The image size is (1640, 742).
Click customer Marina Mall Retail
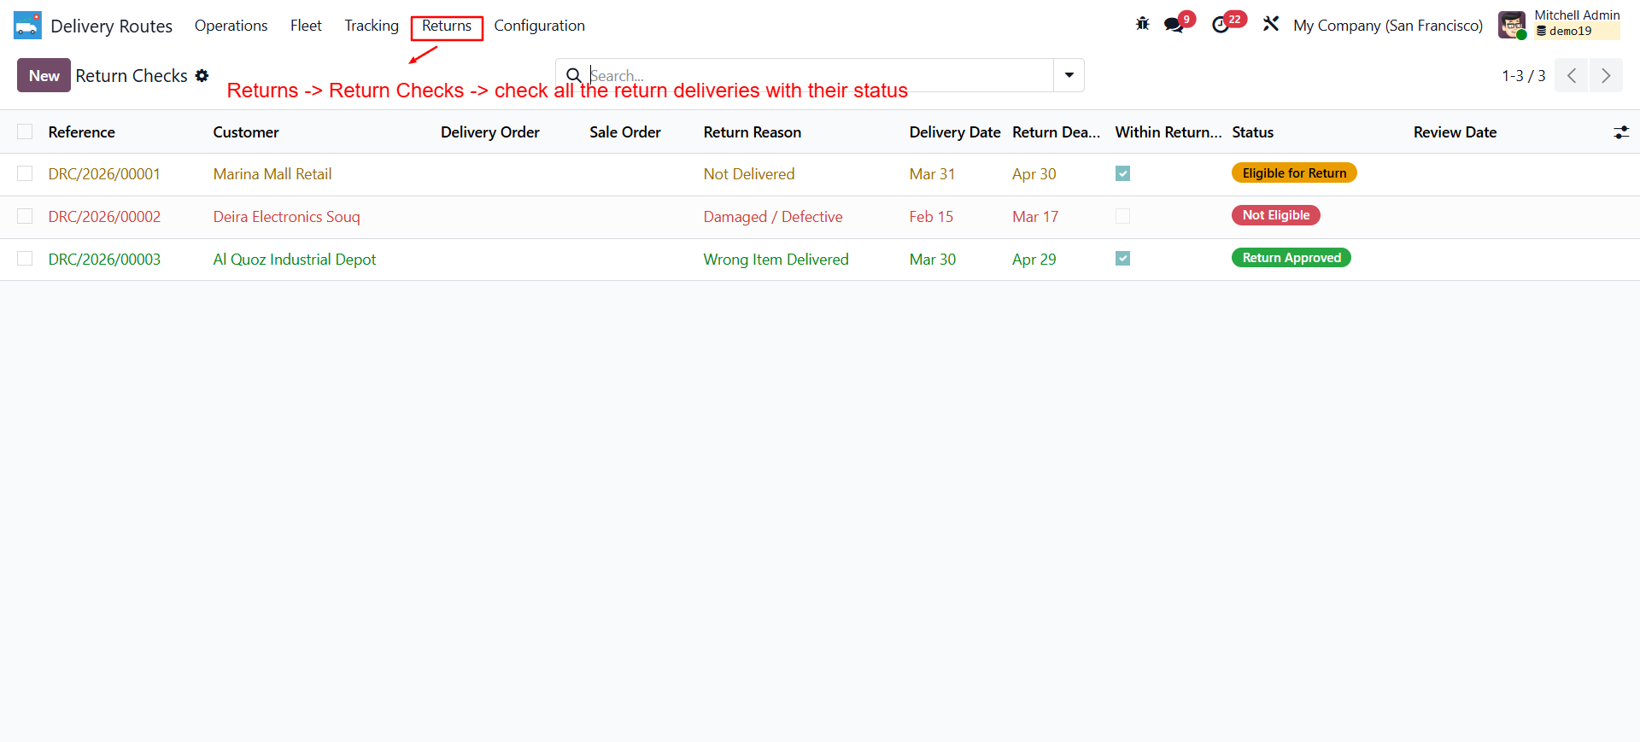pos(272,174)
